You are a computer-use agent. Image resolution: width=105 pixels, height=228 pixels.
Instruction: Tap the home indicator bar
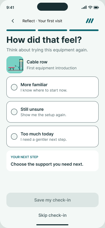[52, 225]
